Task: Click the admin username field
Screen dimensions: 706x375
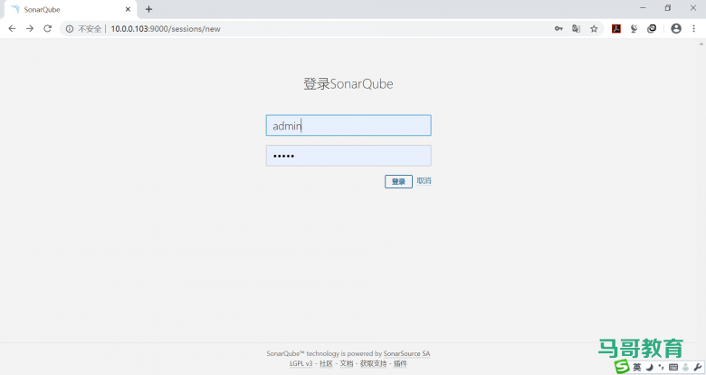Action: (348, 125)
